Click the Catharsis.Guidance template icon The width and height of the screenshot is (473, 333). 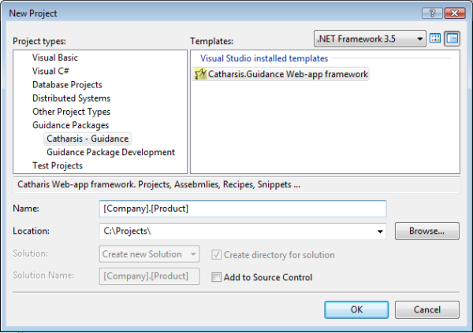(x=200, y=74)
